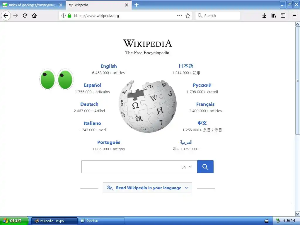Click the network tray icon
This screenshot has width=300, height=225.
pos(278,221)
